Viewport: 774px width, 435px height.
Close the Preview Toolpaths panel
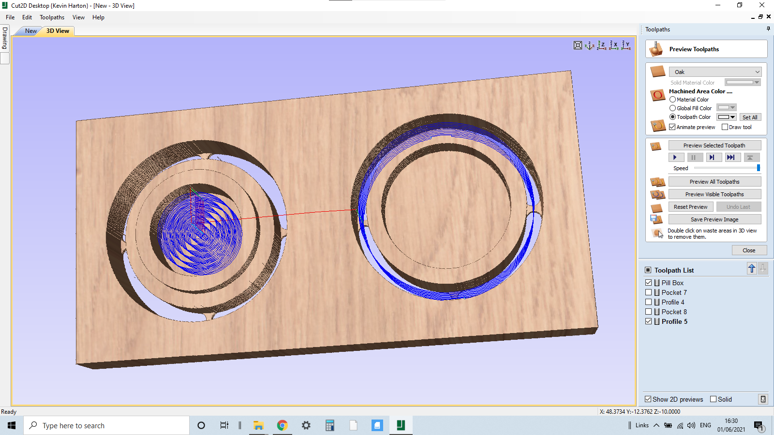point(749,250)
